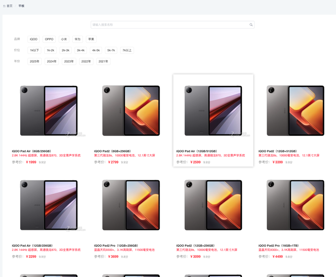Click red description under iQOO Pad2 Pro (12GB+256GB)

pyautogui.click(x=124, y=250)
